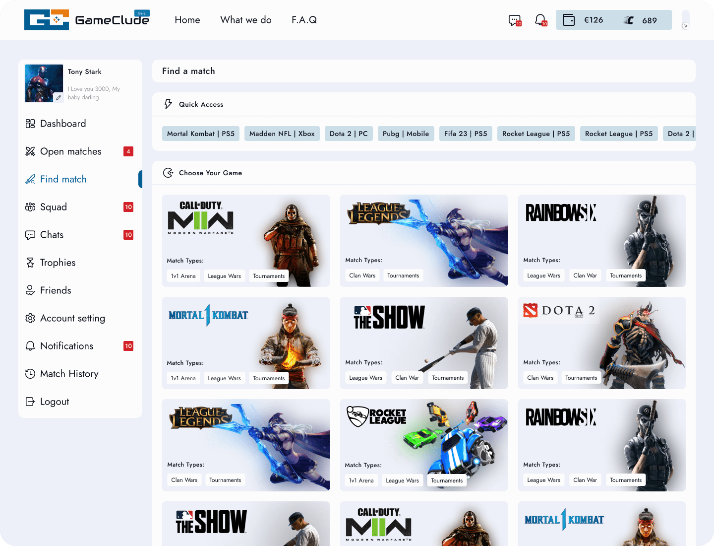Open Match History label in sidebar

[x=69, y=374]
